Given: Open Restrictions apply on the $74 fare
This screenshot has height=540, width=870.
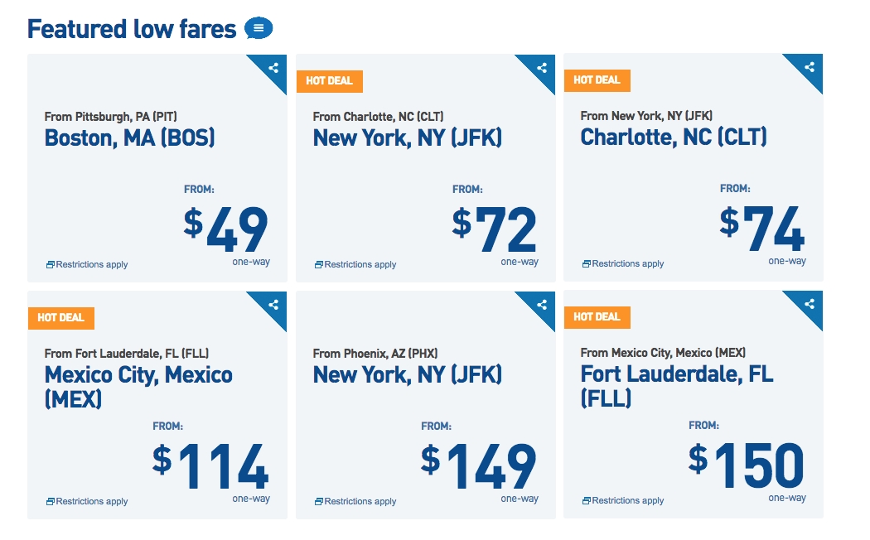Looking at the screenshot, I should [623, 263].
